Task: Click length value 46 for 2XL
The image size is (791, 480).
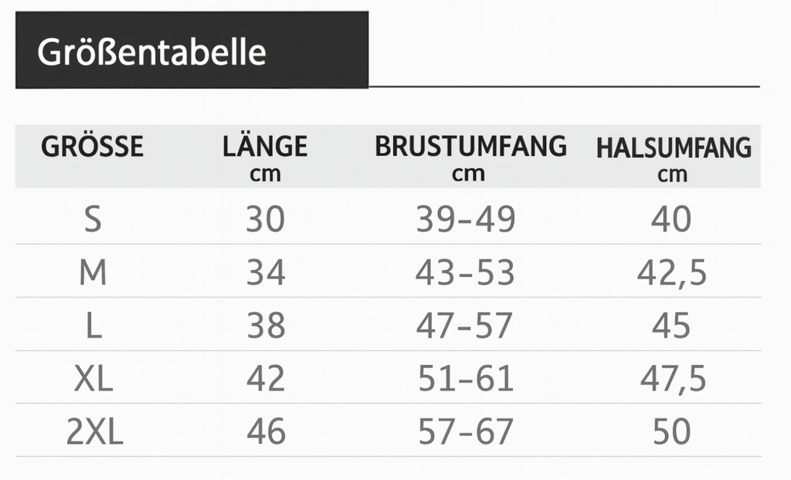Action: (266, 432)
